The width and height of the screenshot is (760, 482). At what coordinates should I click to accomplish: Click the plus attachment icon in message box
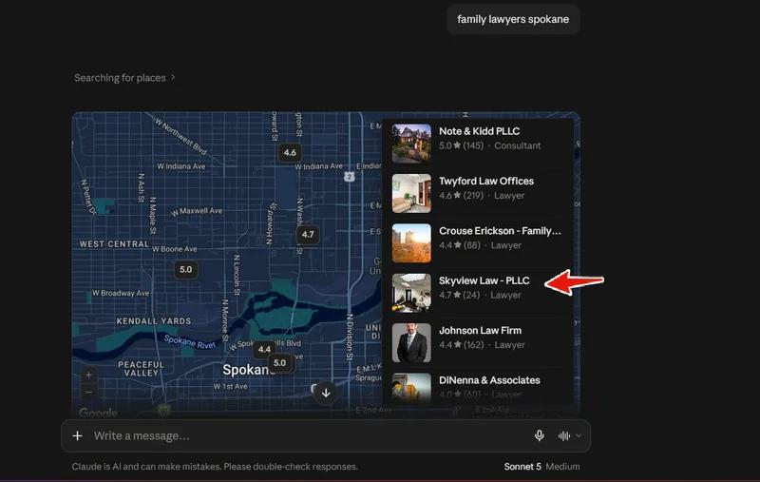(x=78, y=436)
